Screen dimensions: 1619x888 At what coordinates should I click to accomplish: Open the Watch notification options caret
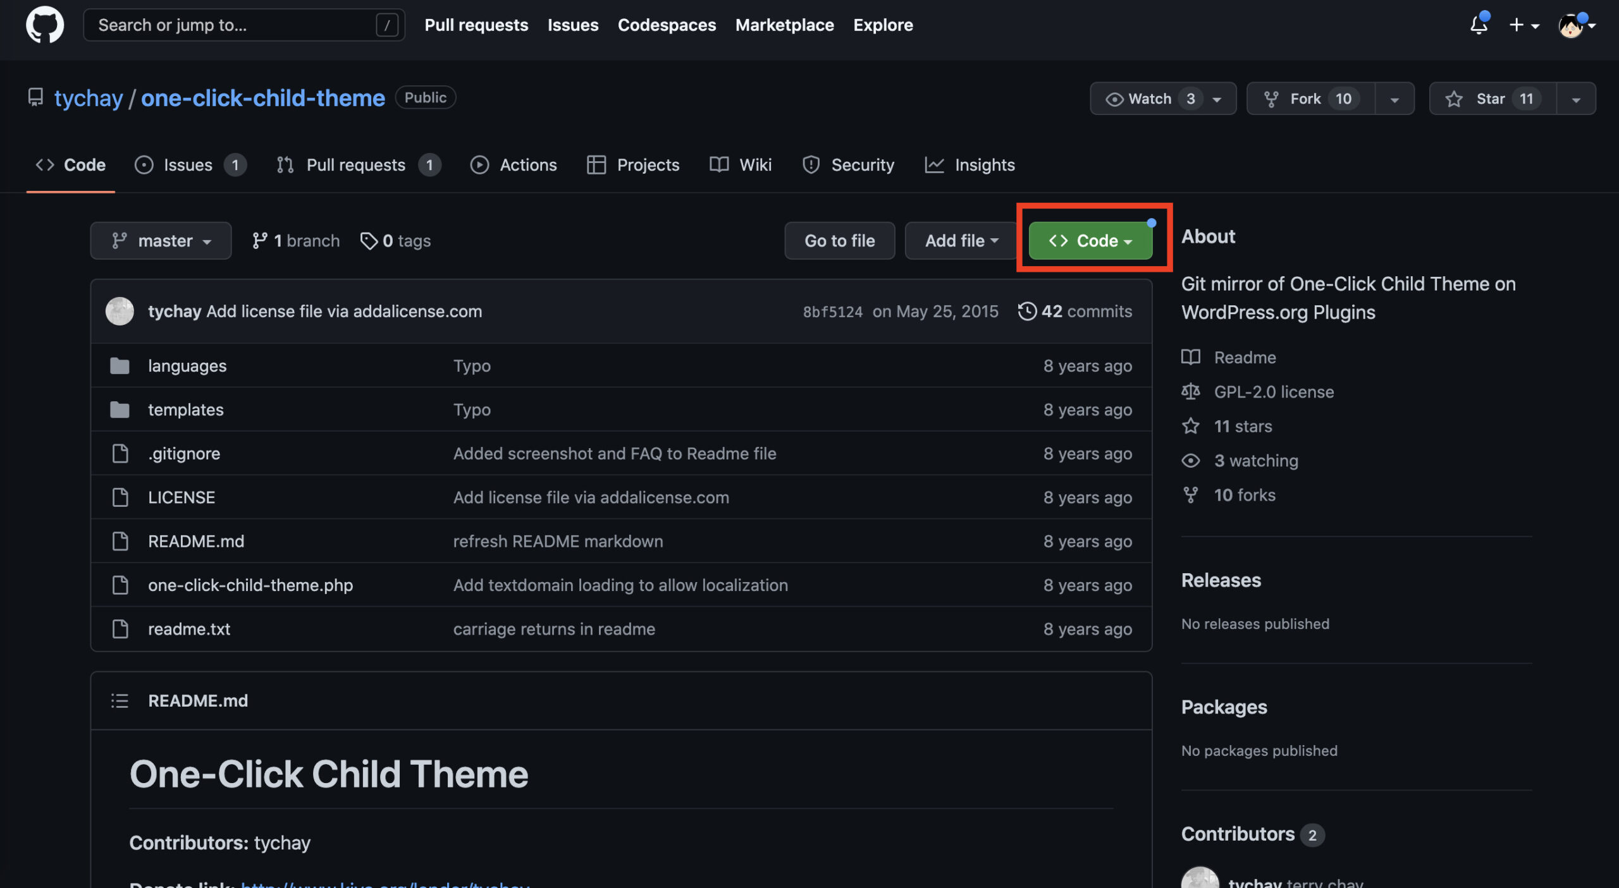(x=1217, y=99)
